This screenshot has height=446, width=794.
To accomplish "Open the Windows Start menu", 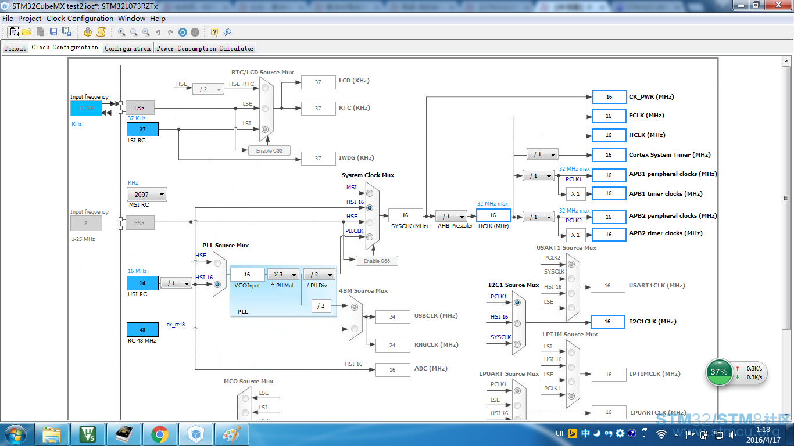I will [15, 434].
